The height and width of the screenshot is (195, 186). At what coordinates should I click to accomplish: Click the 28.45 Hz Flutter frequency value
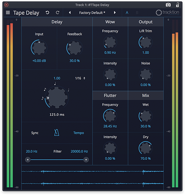110,126
